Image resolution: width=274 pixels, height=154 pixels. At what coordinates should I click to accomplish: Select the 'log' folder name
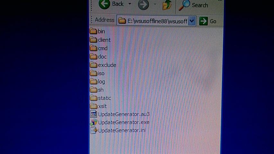click(x=102, y=82)
